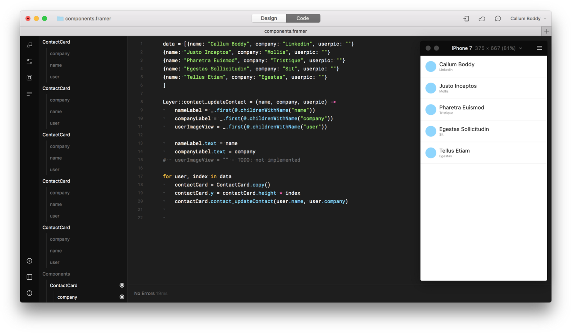Click the text lines snippet icon in sidebar
Image resolution: width=571 pixels, height=333 pixels.
tap(30, 94)
